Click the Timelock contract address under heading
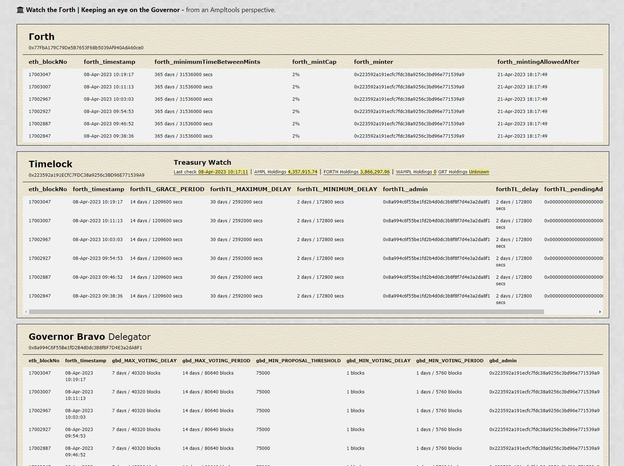 click(x=86, y=175)
